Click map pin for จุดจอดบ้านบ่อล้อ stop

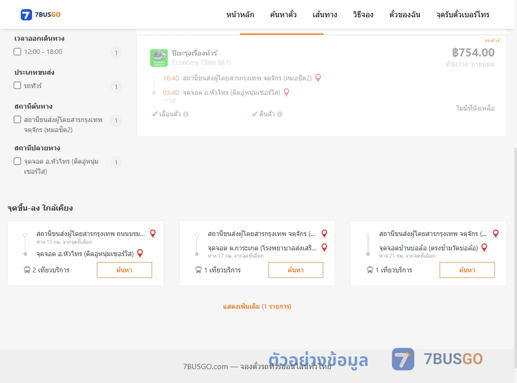tap(484, 248)
